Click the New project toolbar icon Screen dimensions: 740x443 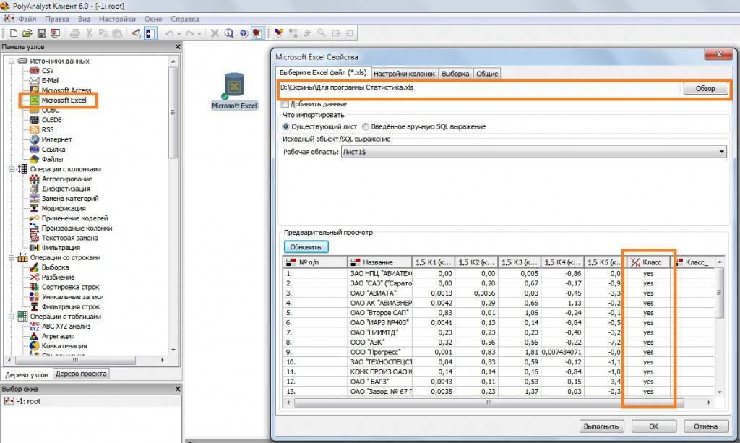tap(14, 33)
